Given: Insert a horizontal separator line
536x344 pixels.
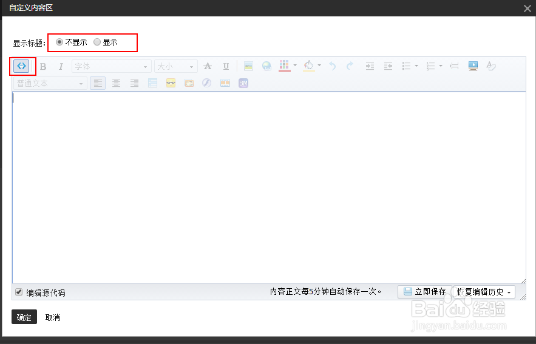Looking at the screenshot, I should pyautogui.click(x=454, y=66).
